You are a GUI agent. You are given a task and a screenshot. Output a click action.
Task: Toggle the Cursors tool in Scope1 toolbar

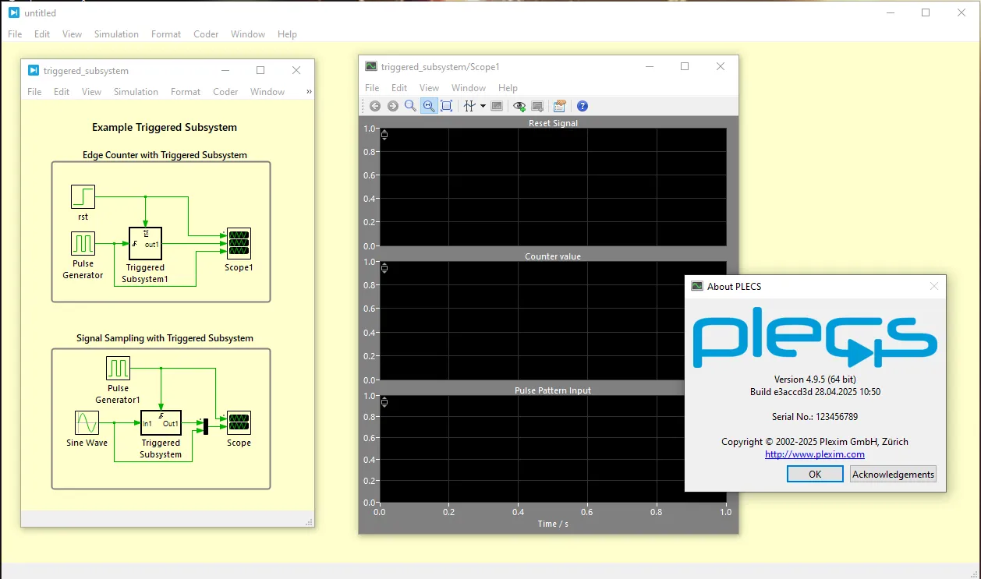pyautogui.click(x=469, y=106)
